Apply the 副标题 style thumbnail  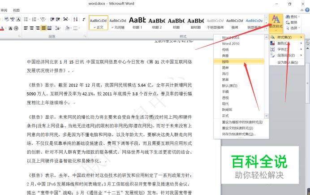point(195,23)
